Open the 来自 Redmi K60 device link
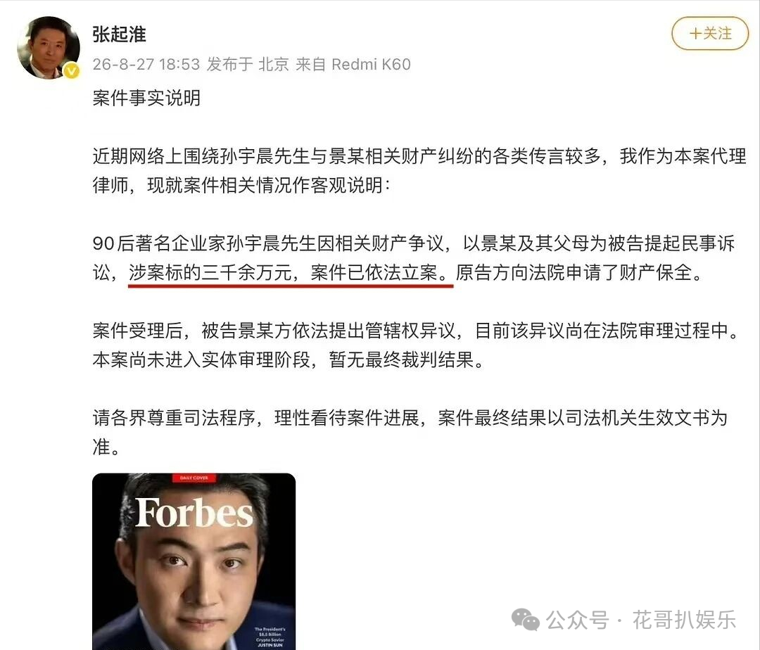Image resolution: width=760 pixels, height=650 pixels. coord(353,65)
